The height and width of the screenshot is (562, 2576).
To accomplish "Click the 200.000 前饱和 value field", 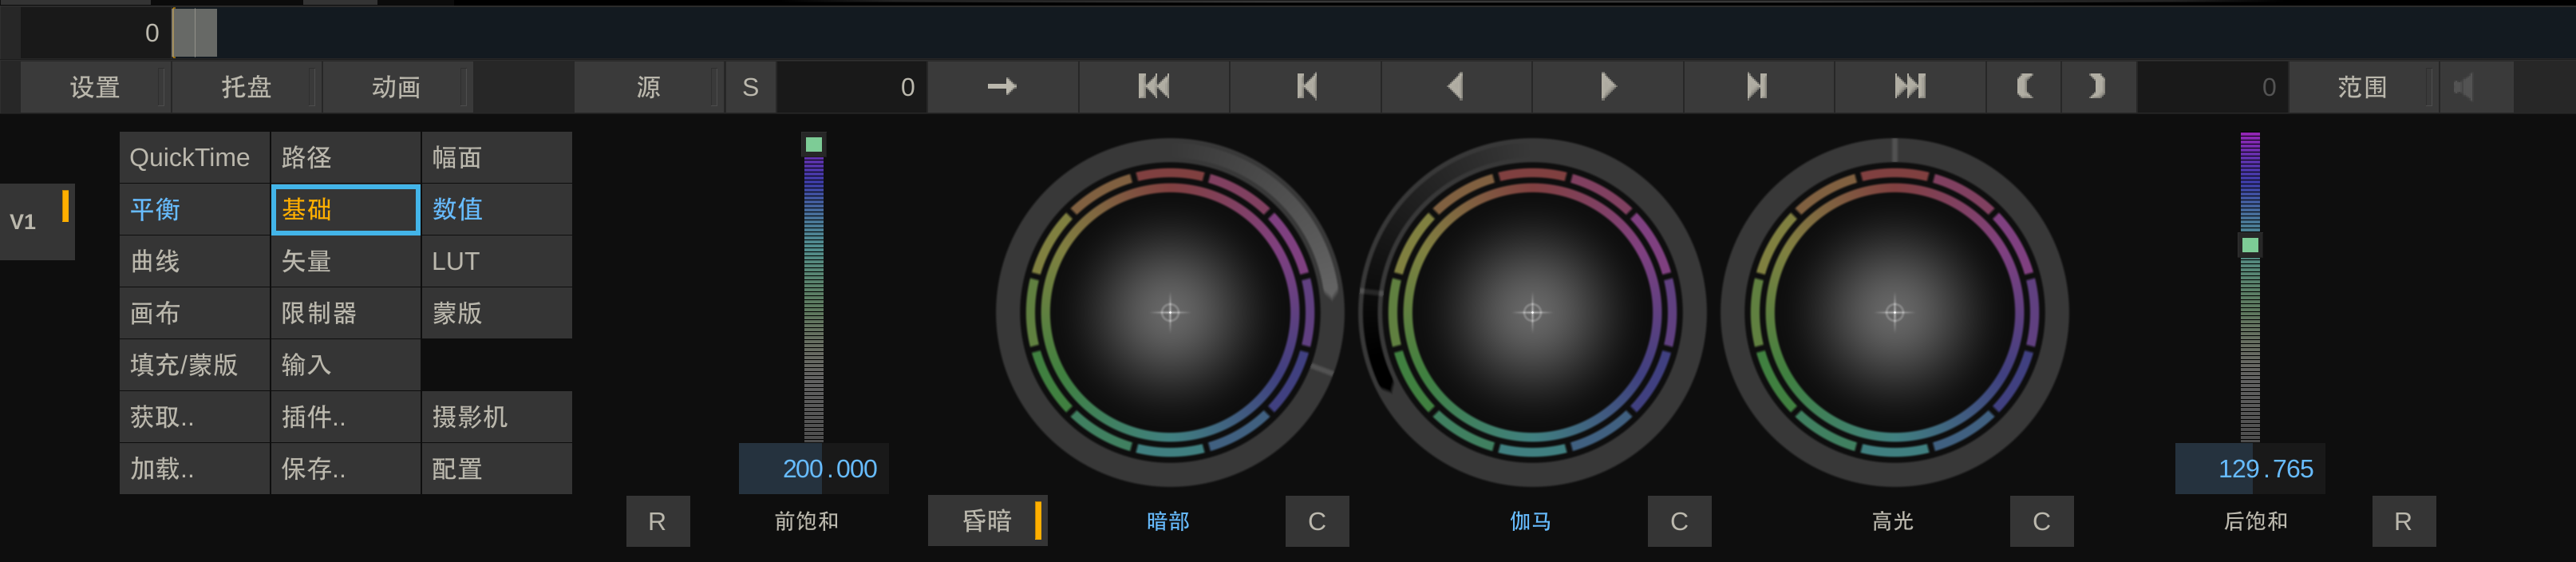I will 814,468.
